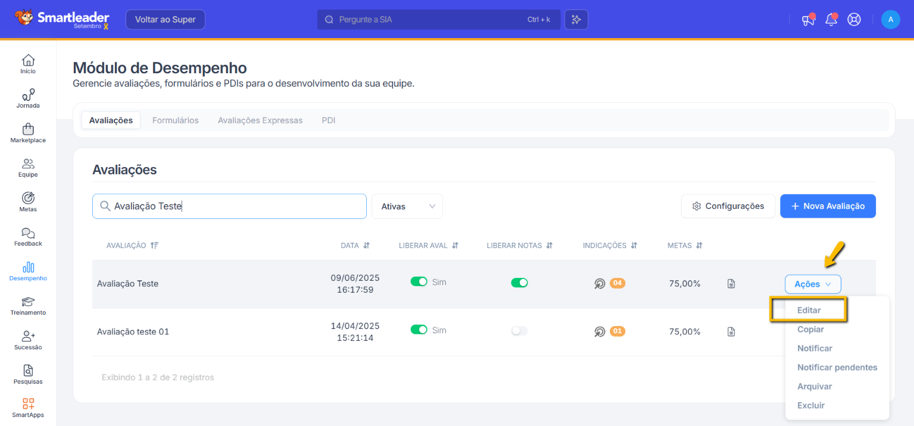Open Marketplace from the sidebar
Image resolution: width=914 pixels, height=426 pixels.
[x=28, y=130]
